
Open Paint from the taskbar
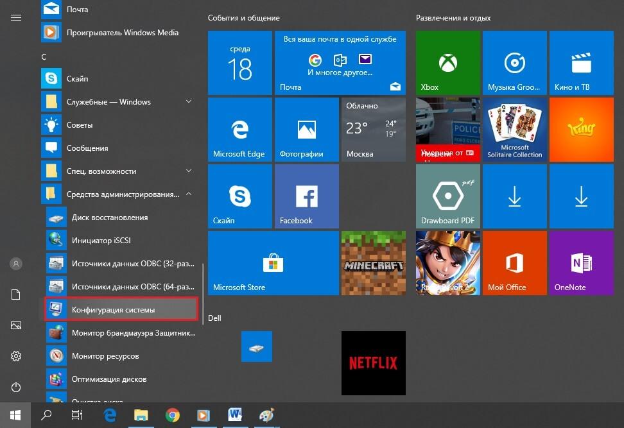[x=266, y=415]
